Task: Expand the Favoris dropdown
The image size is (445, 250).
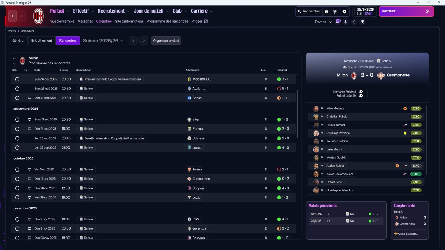Action: click(323, 22)
